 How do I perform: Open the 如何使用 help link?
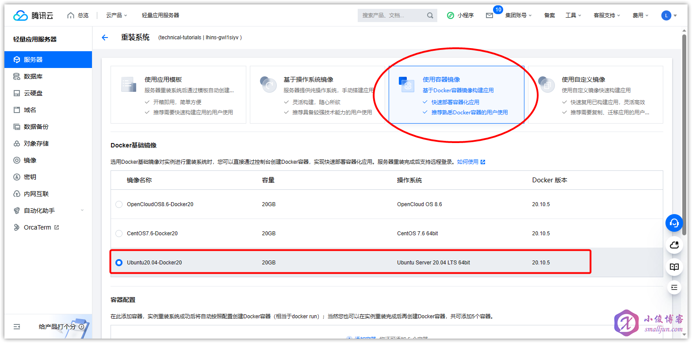(471, 162)
